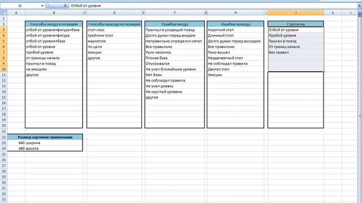Click header cell Ошибки выхода
The height and width of the screenshot is (203, 362).
point(235,24)
